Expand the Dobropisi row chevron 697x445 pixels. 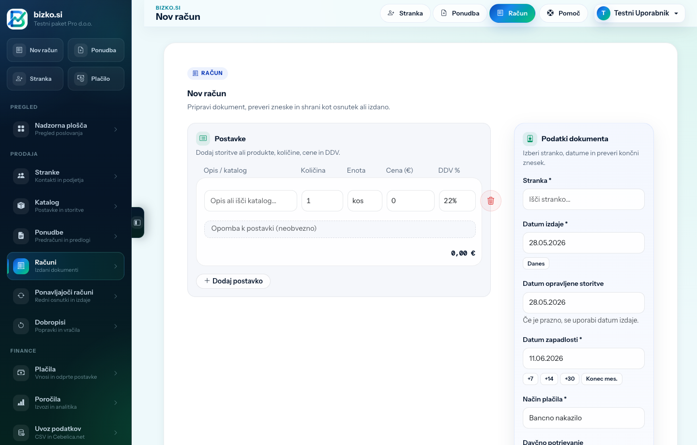116,326
